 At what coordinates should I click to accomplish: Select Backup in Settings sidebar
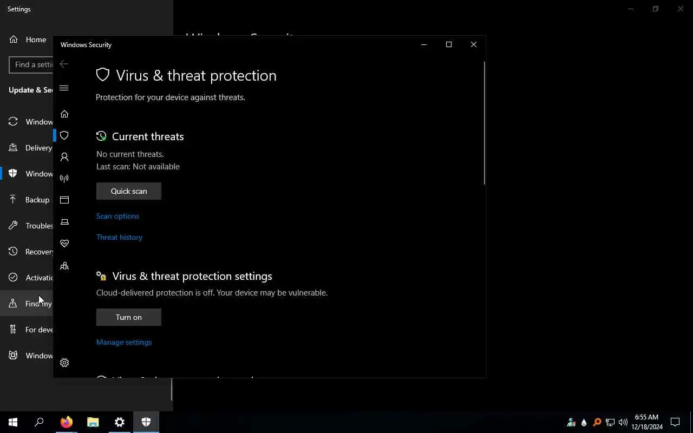coord(27,200)
